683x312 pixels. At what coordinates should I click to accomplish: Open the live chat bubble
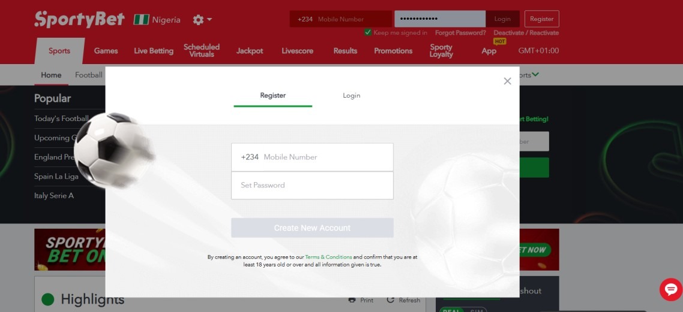pos(671,289)
